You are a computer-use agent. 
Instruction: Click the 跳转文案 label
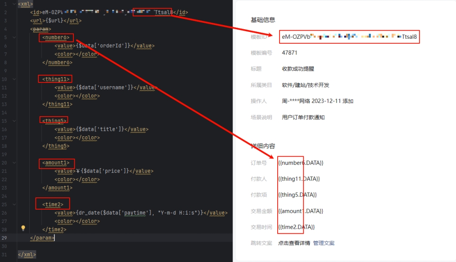261,243
